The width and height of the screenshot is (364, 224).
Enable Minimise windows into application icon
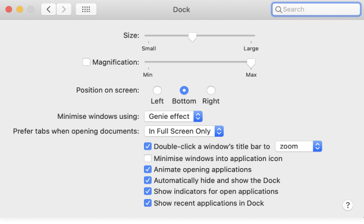[x=148, y=159]
